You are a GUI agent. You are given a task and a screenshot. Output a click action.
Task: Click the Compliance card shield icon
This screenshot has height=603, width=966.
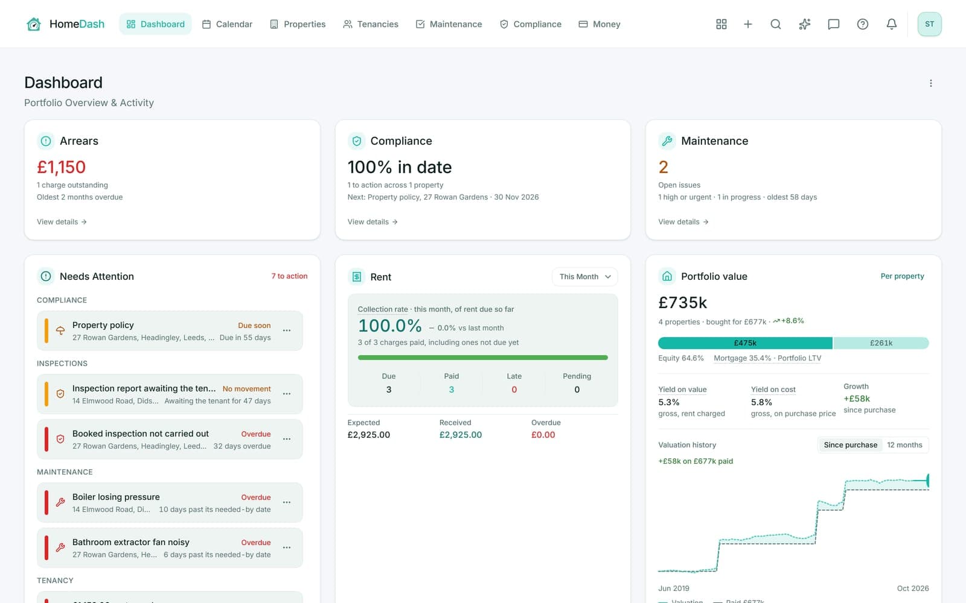357,141
